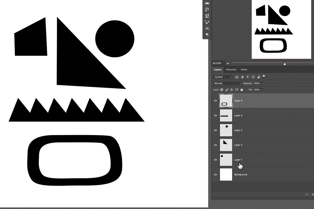Open the Histogram panel icon
This screenshot has height=209, width=314.
pos(207,3)
